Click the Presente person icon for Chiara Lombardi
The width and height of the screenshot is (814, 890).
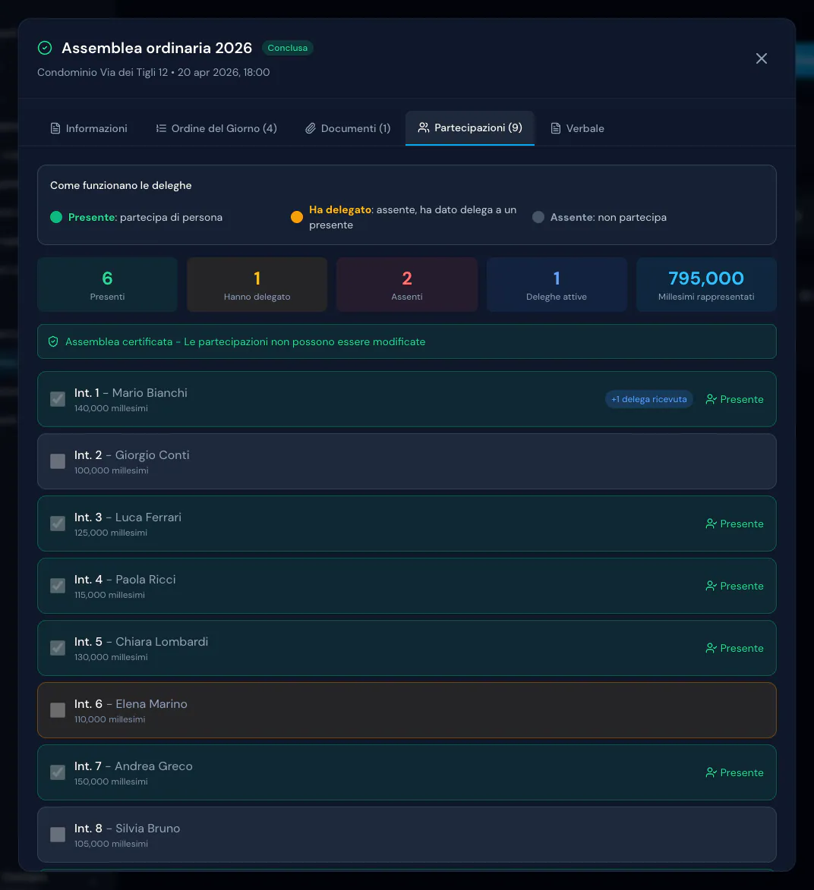(x=711, y=648)
